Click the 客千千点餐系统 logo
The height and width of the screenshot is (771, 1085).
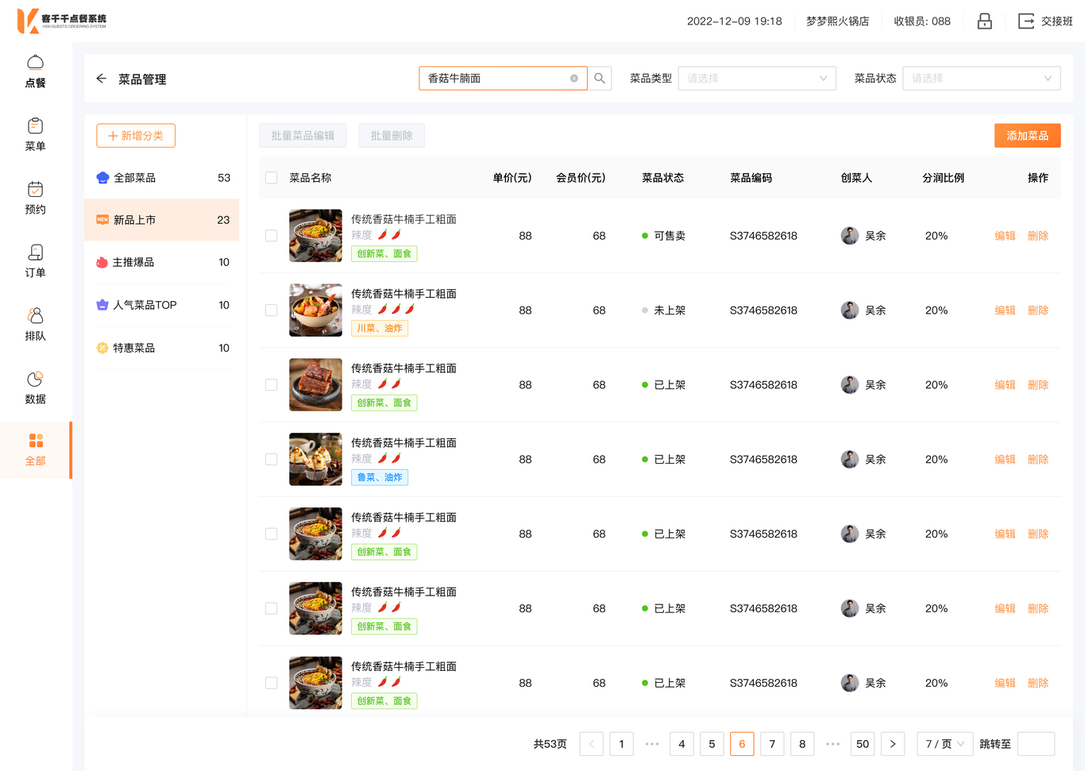[62, 21]
